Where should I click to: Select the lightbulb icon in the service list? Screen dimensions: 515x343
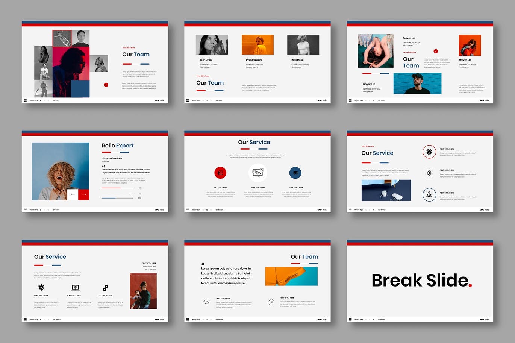[429, 173]
